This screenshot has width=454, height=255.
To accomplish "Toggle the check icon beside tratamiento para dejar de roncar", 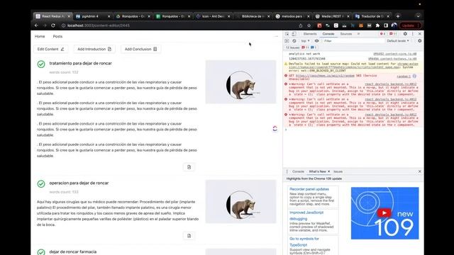I will click(41, 64).
